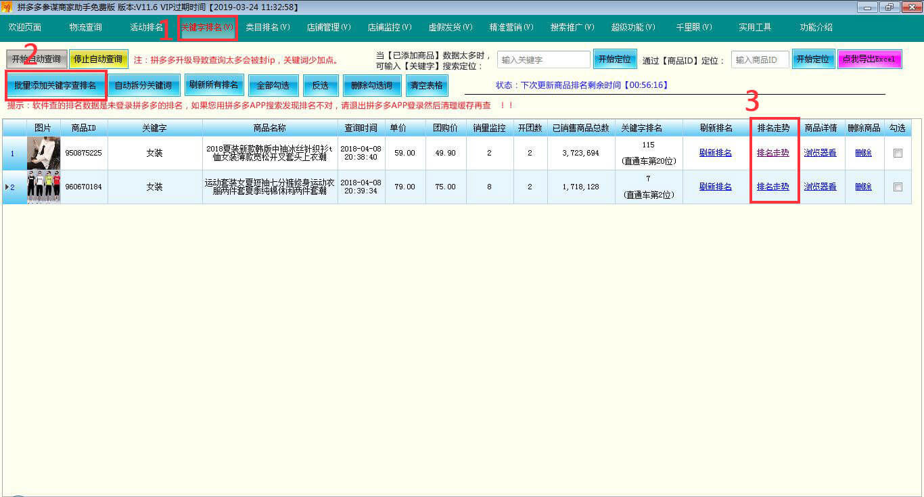Image resolution: width=924 pixels, height=497 pixels.
Task: Open the 虚假发货(V) dropdown menu
Action: coord(451,28)
